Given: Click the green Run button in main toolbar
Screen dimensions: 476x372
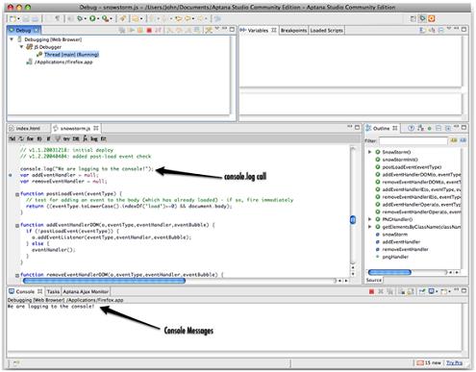Looking at the screenshot, I should [92, 19].
